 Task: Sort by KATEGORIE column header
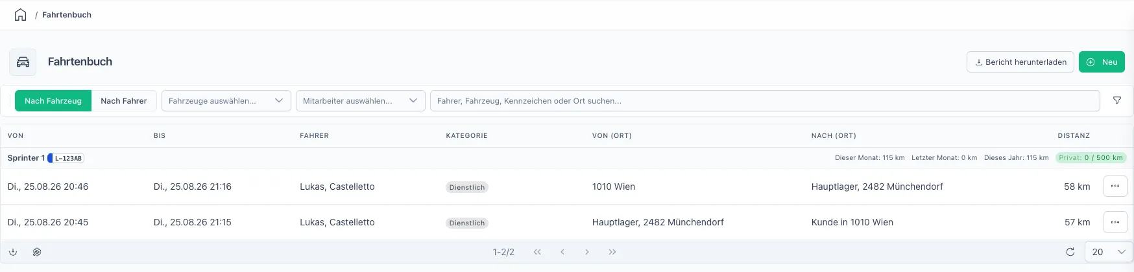pyautogui.click(x=466, y=136)
